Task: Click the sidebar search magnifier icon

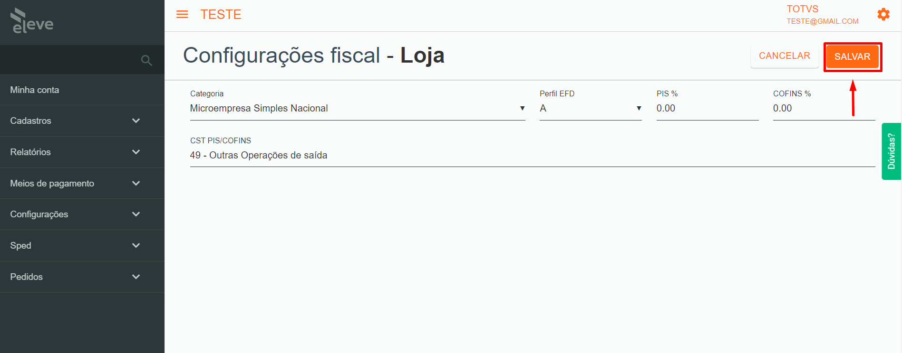Action: click(146, 60)
